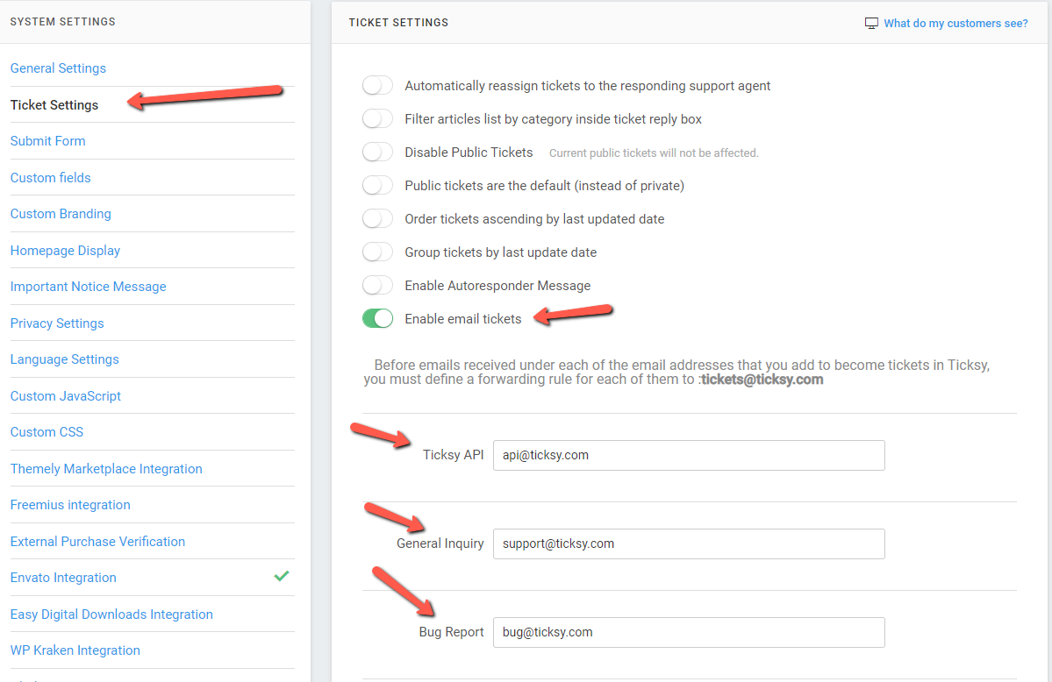Go to Privacy Settings
Screen dimensions: 1052x682
tap(56, 323)
